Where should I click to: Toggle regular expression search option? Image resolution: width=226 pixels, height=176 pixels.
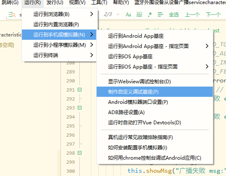click(150, 14)
